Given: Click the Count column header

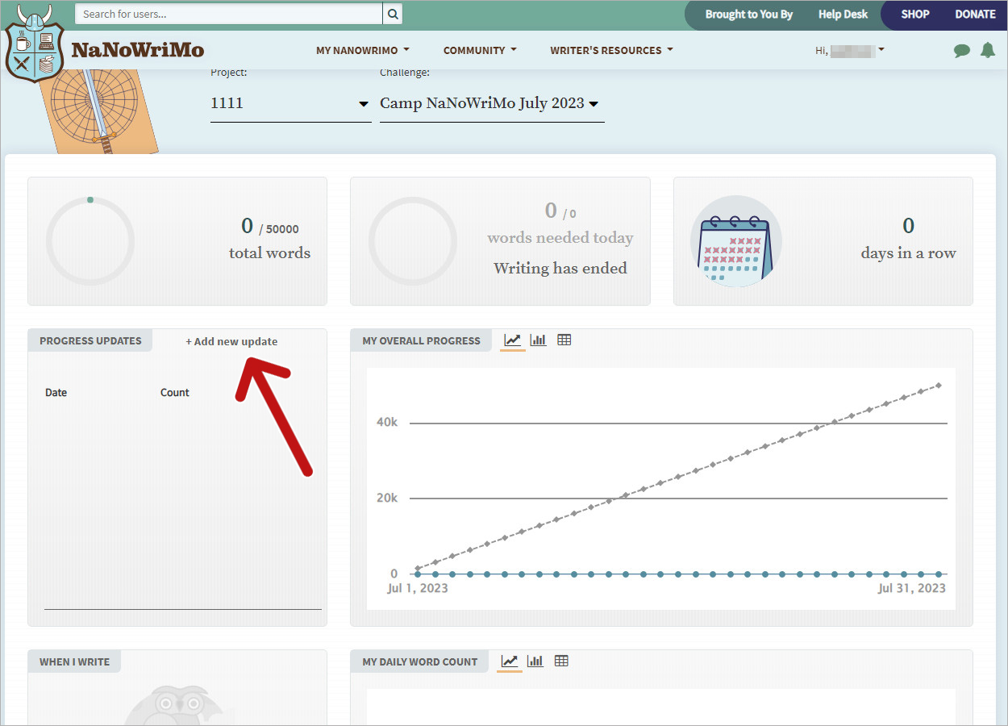Looking at the screenshot, I should point(175,393).
